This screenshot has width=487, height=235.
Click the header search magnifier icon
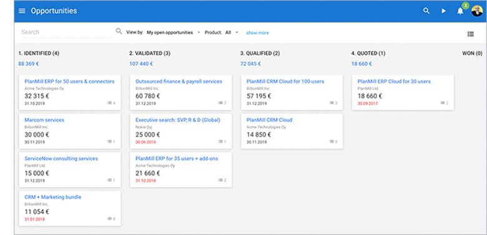(426, 11)
